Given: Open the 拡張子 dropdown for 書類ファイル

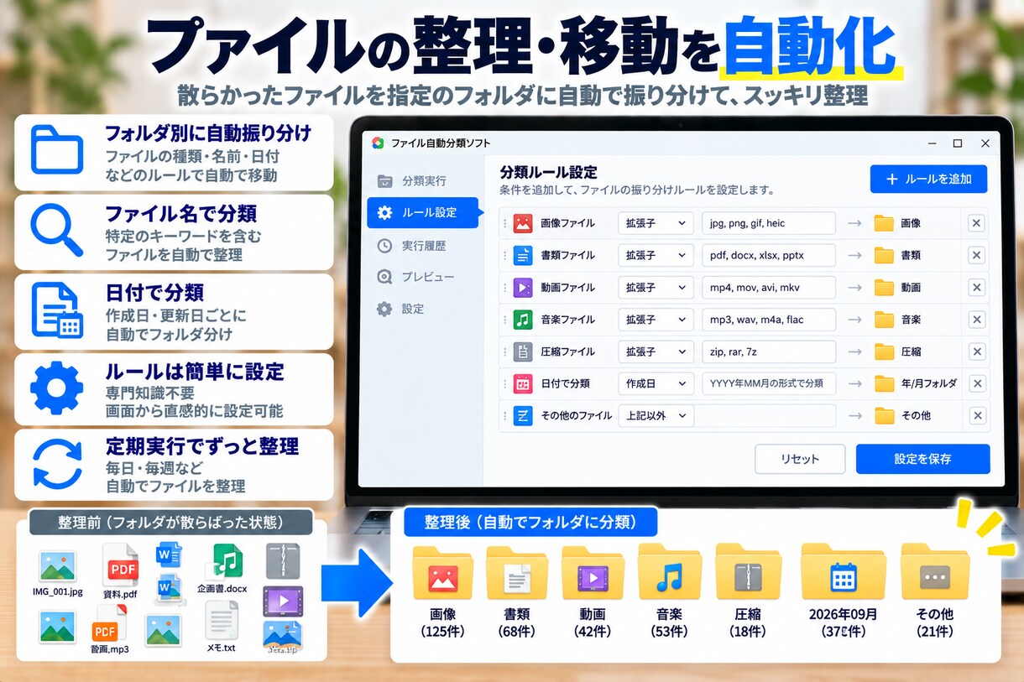Looking at the screenshot, I should pos(656,255).
